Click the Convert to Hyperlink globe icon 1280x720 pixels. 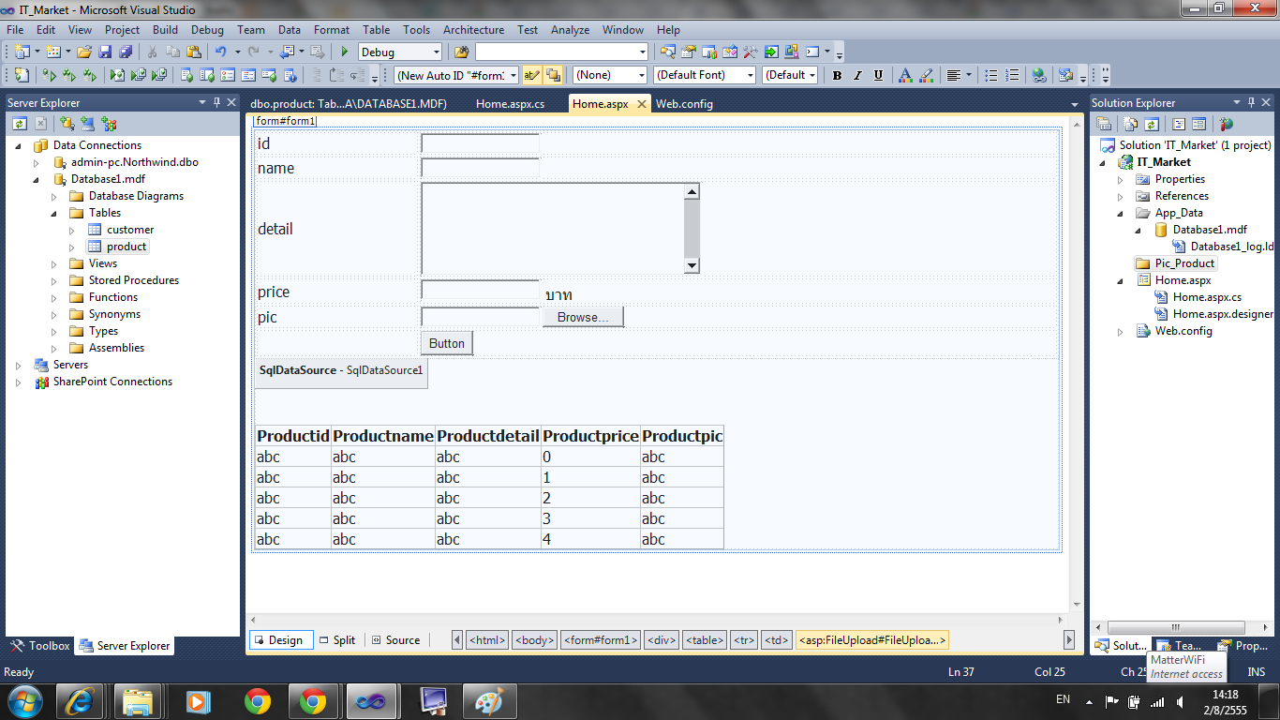pos(1038,75)
